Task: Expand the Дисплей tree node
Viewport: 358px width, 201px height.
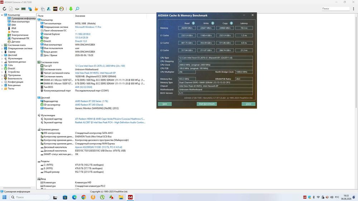Action: 2,55
